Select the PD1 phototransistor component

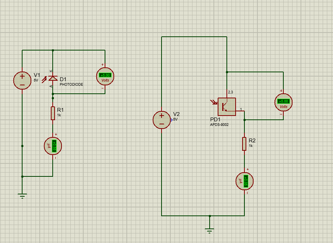point(227,107)
